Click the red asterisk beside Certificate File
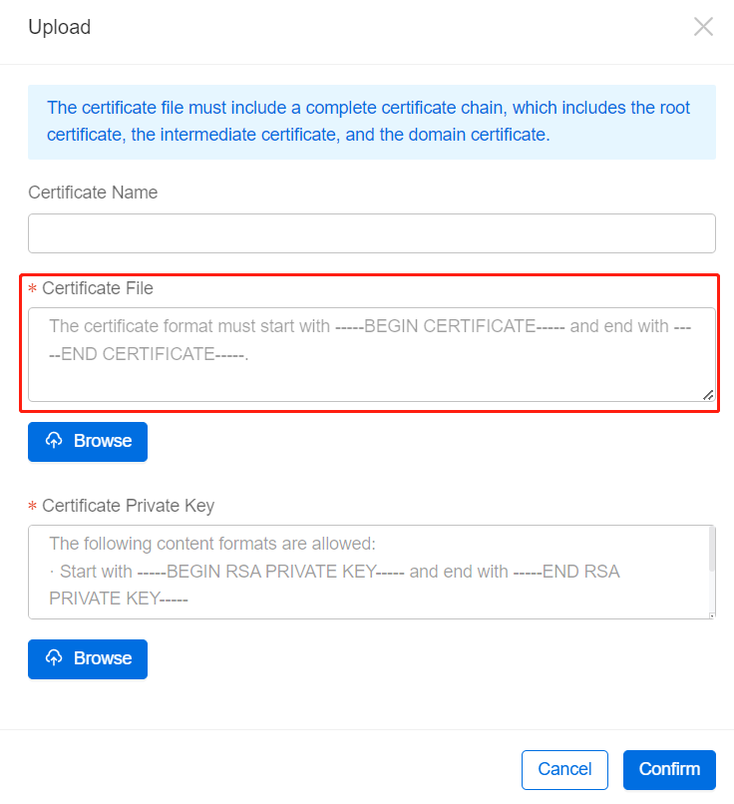 (x=33, y=288)
